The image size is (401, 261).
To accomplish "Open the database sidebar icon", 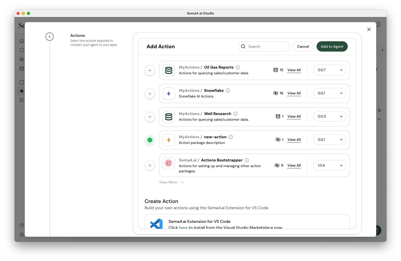I will click(22, 69).
